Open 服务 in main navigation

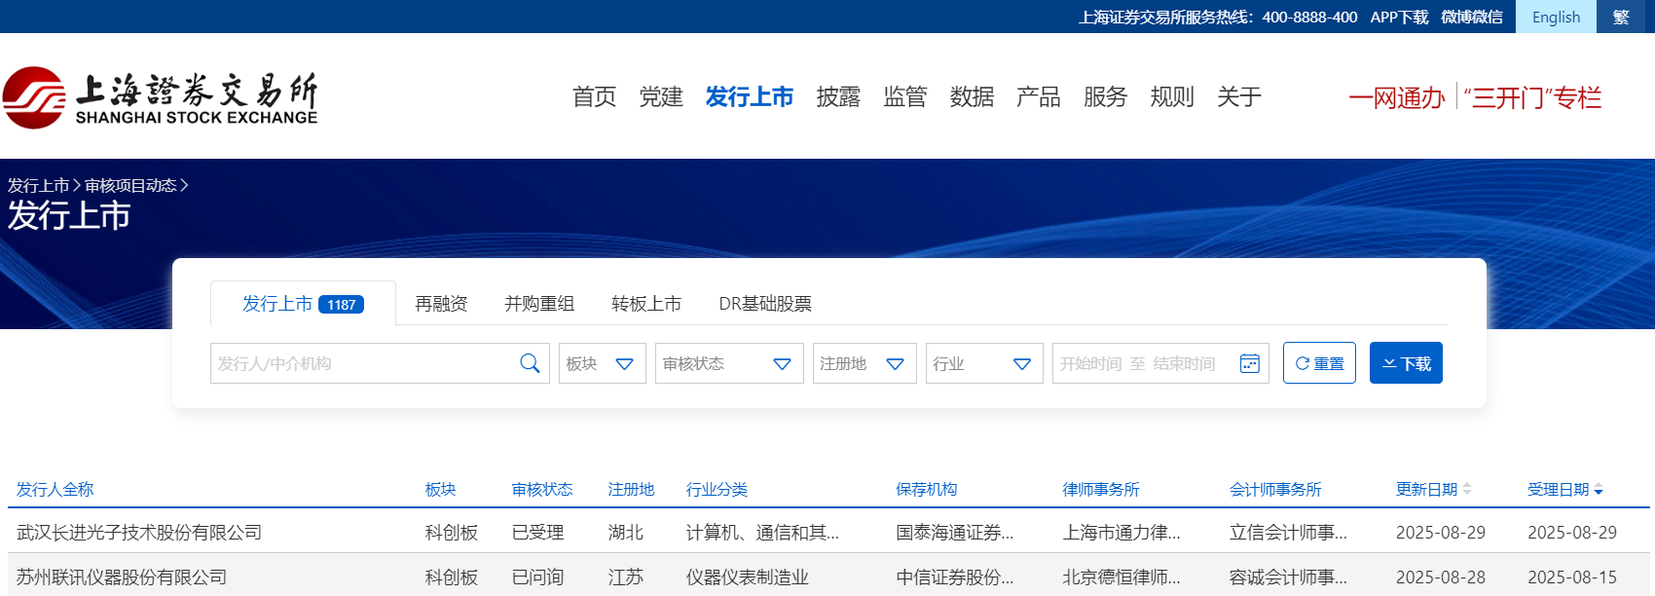(1105, 97)
